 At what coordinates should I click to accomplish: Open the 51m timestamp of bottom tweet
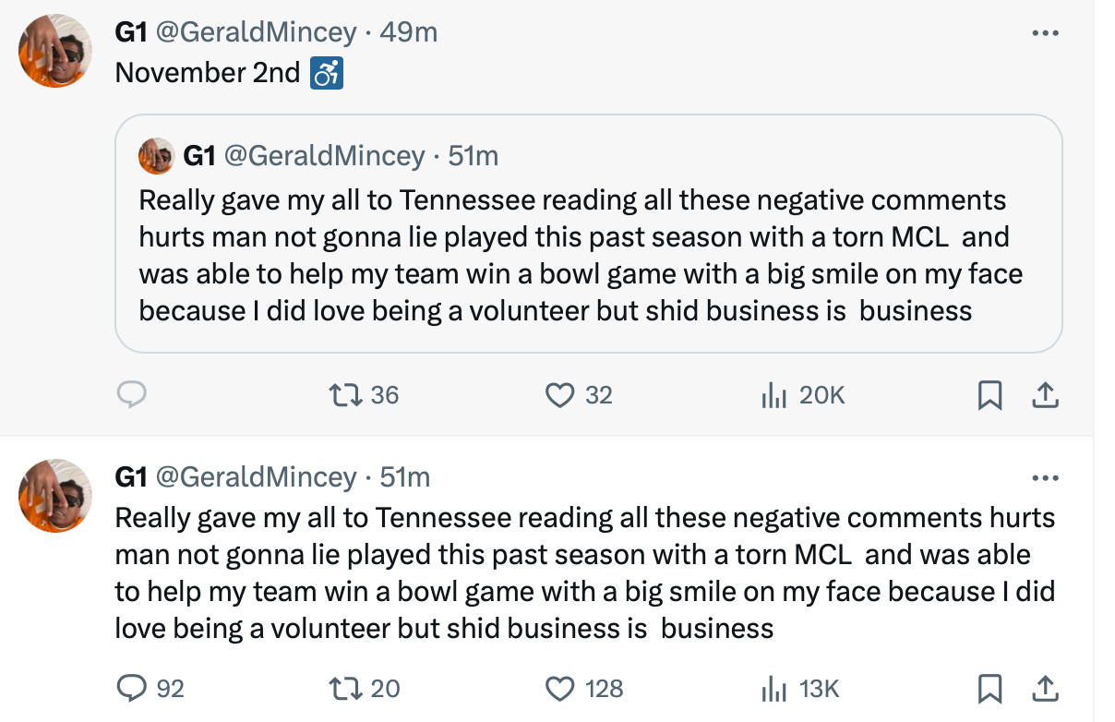click(x=405, y=477)
